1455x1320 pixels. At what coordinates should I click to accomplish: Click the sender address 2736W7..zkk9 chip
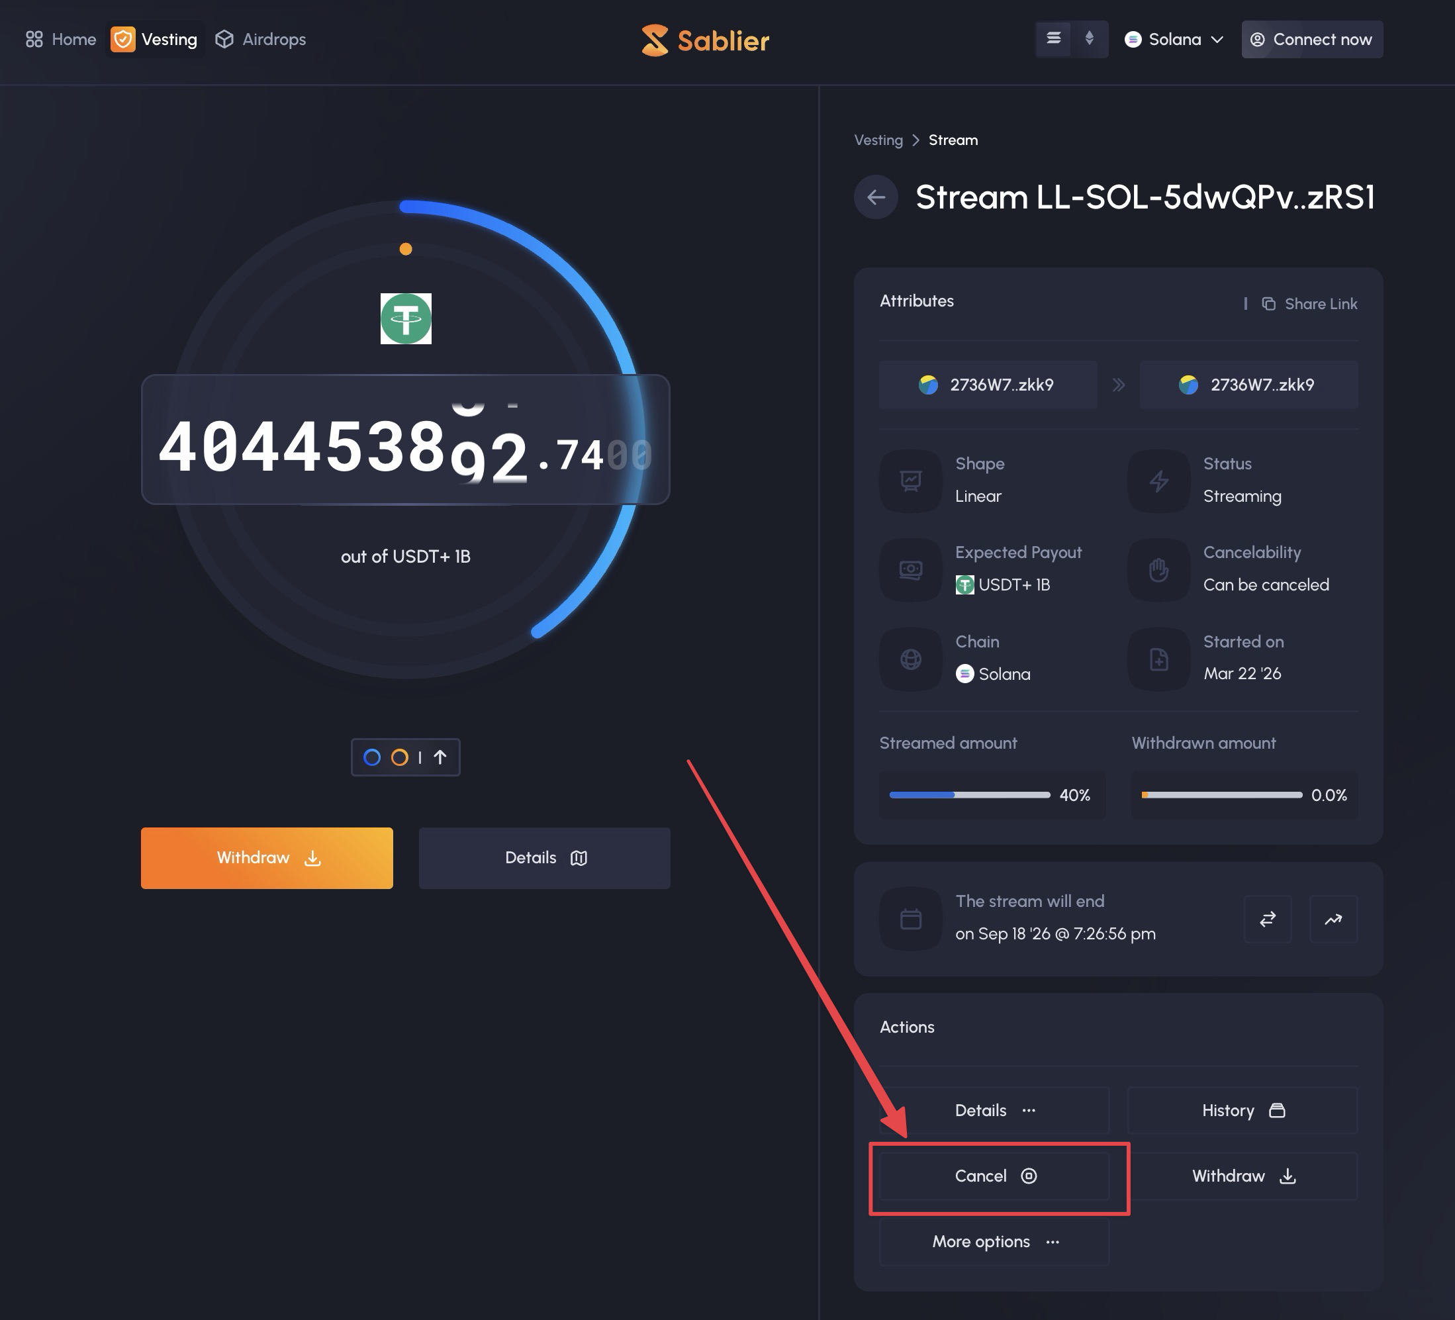point(988,385)
